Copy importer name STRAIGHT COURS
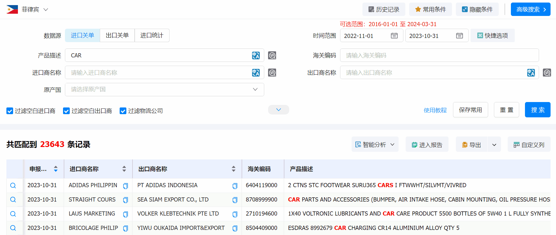 tap(125, 200)
